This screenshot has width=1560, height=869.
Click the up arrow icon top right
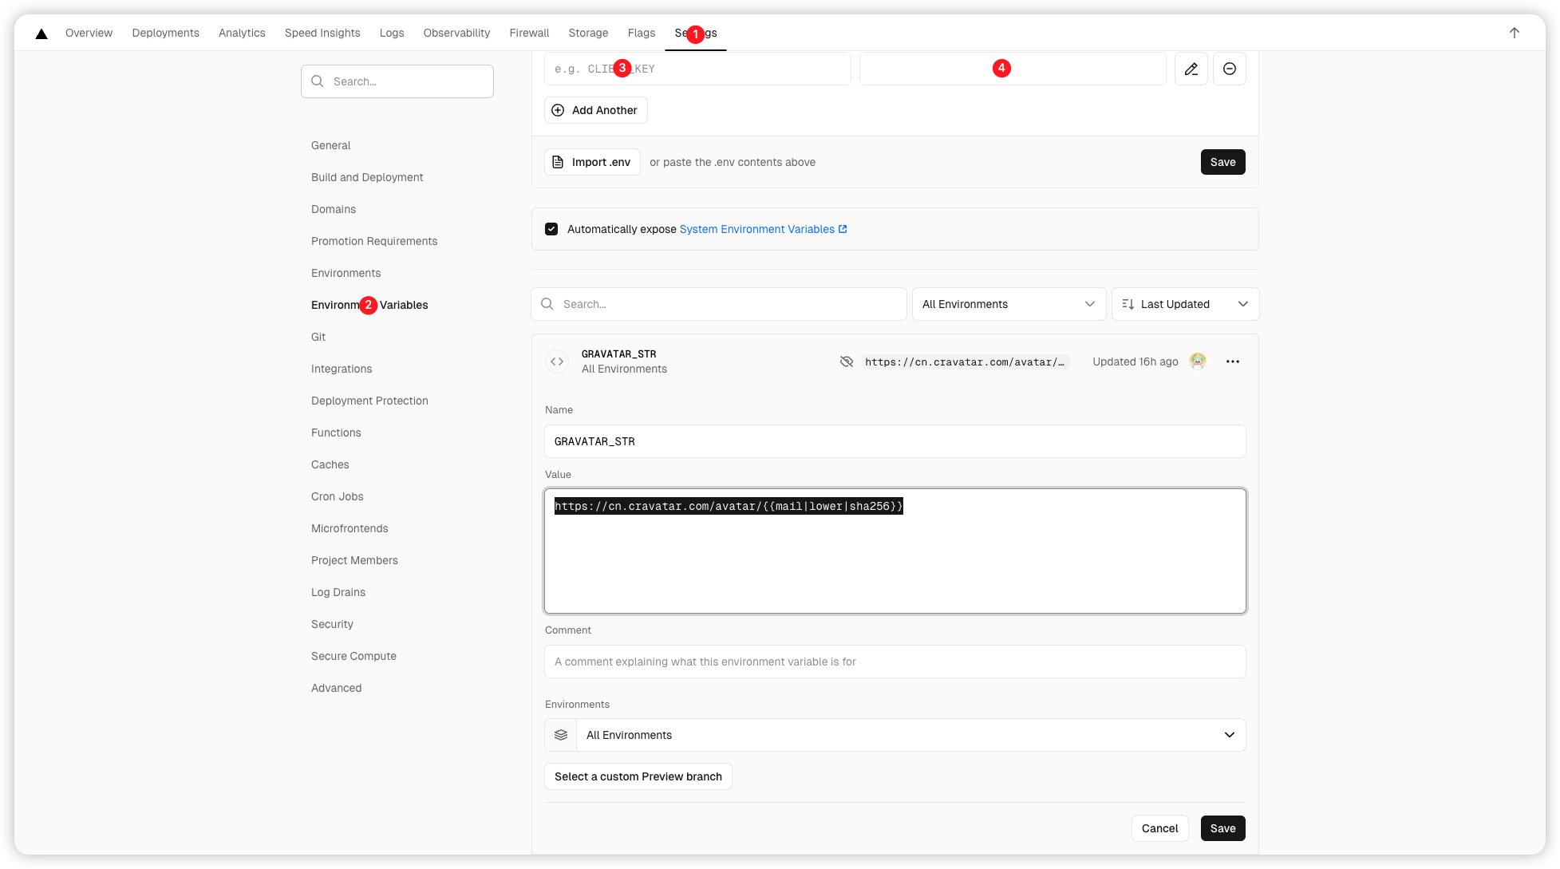(x=1514, y=33)
